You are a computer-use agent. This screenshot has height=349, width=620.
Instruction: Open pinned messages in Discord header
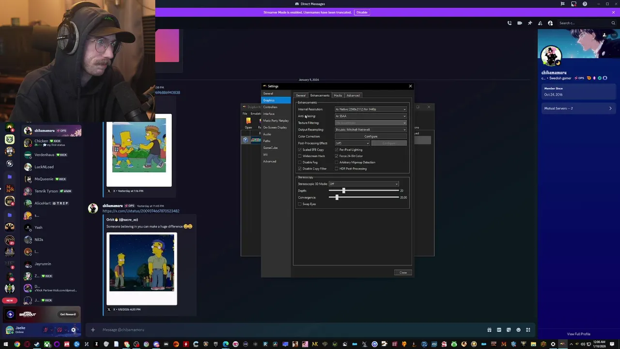pos(530,23)
